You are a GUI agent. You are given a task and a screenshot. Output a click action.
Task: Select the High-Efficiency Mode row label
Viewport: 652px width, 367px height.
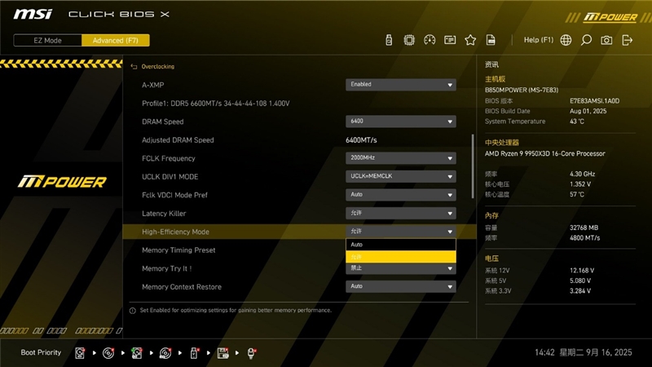point(175,232)
